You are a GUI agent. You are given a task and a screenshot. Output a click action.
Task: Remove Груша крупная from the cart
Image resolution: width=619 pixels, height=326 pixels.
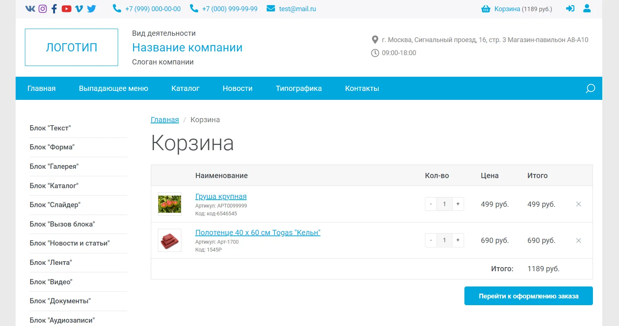click(578, 204)
